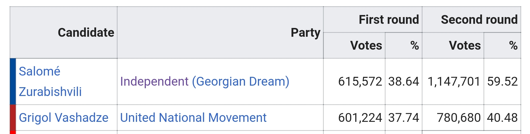Click the First round header cell

(389, 20)
